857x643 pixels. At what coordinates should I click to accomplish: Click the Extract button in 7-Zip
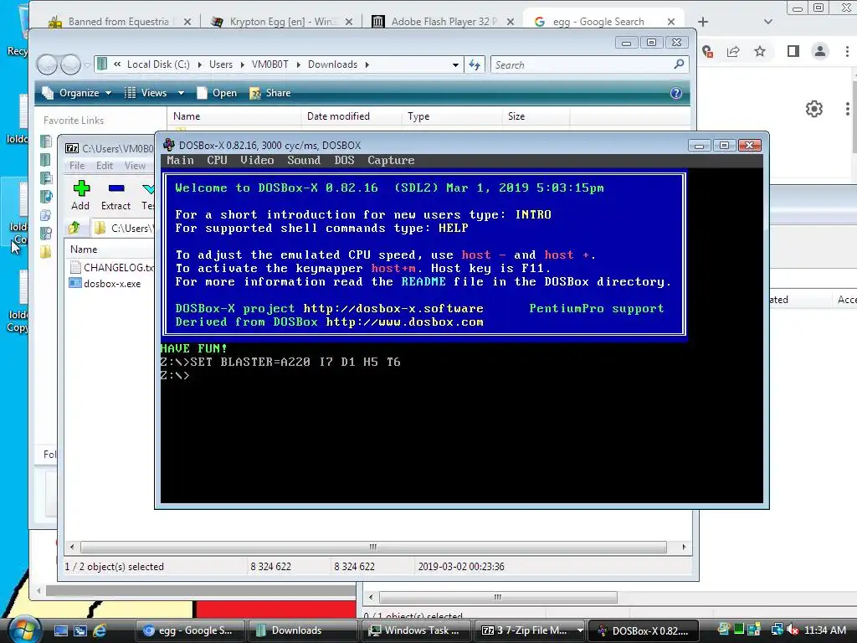(x=115, y=195)
